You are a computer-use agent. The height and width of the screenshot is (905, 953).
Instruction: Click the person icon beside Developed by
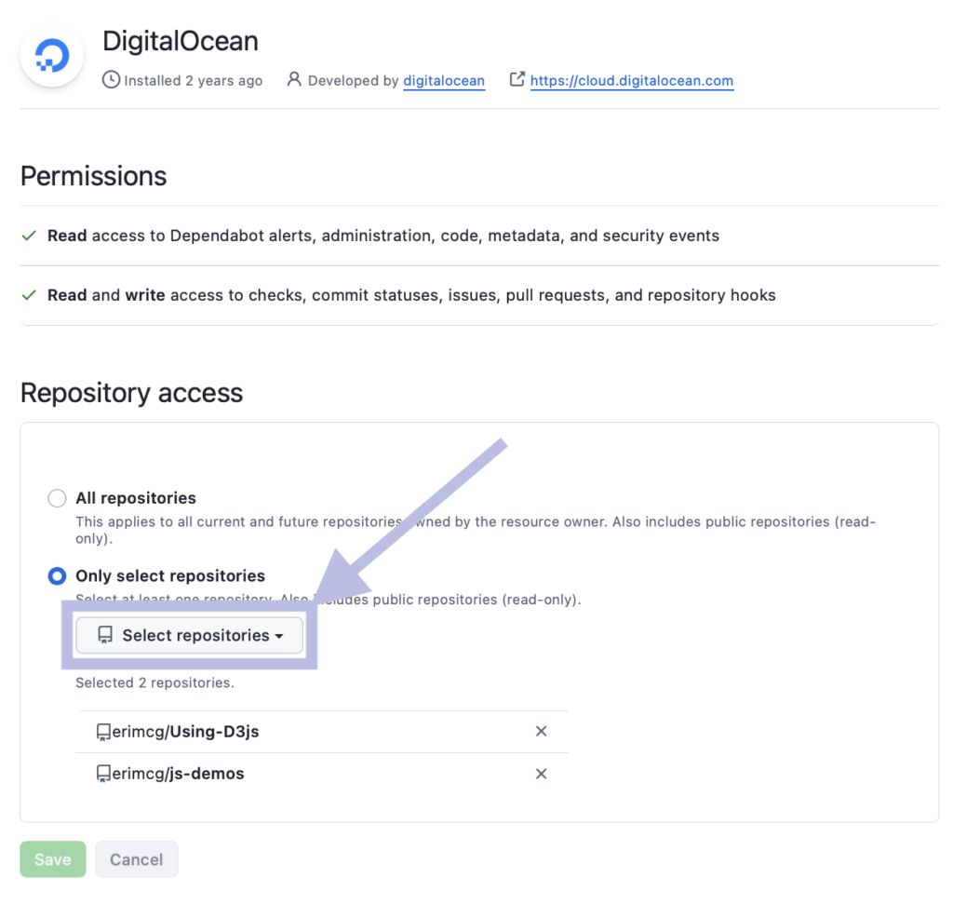tap(294, 80)
